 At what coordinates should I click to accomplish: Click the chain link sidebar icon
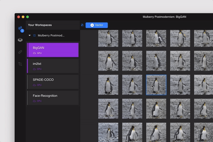pyautogui.click(x=20, y=52)
